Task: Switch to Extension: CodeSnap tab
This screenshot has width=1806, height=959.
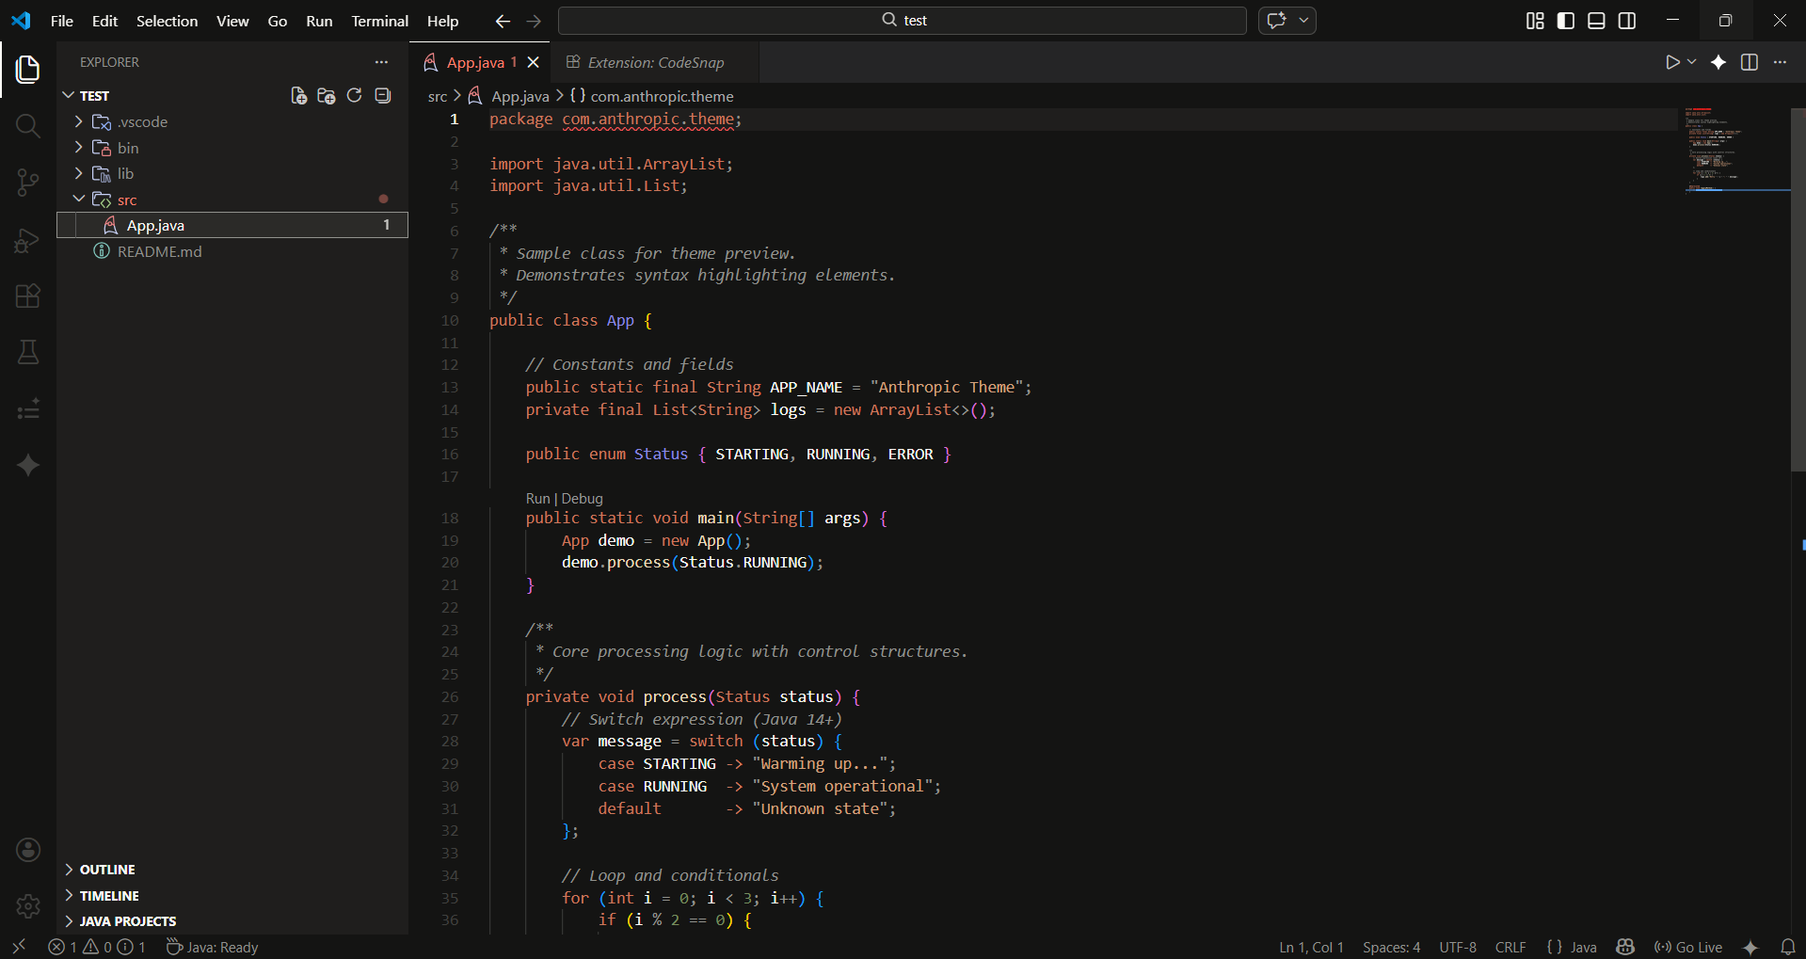Action: pyautogui.click(x=655, y=62)
